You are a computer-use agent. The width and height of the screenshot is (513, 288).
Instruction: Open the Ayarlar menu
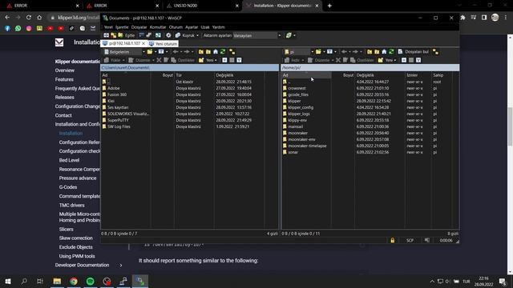(x=192, y=27)
